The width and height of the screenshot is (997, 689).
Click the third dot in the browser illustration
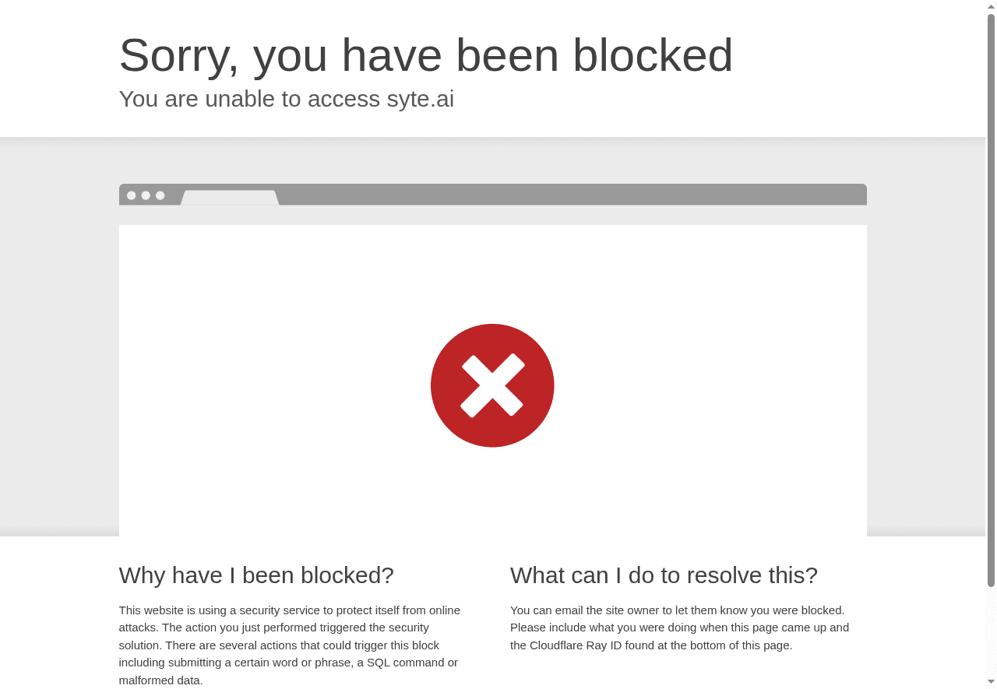pos(160,195)
